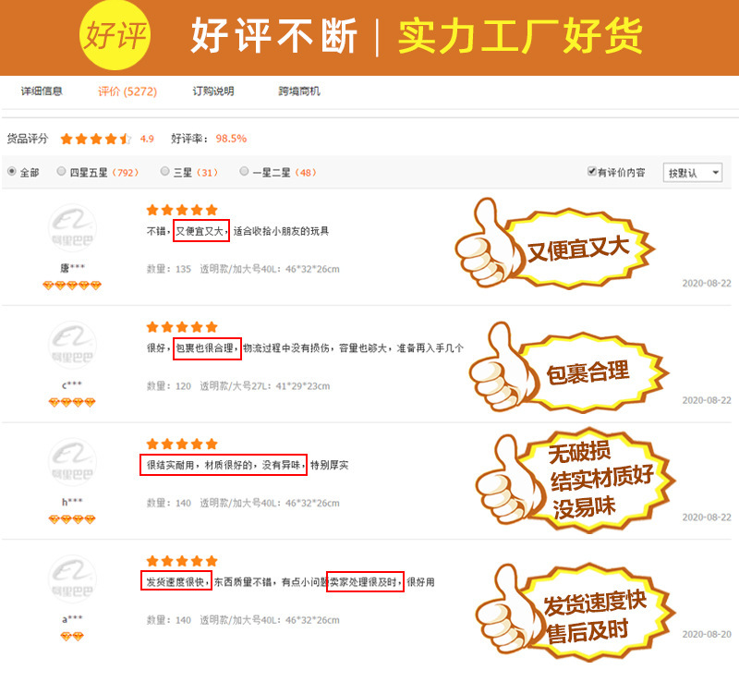Click the thumbs-up 又便宜又大 badge
Viewport: 739px width, 694px height.
[x=555, y=243]
